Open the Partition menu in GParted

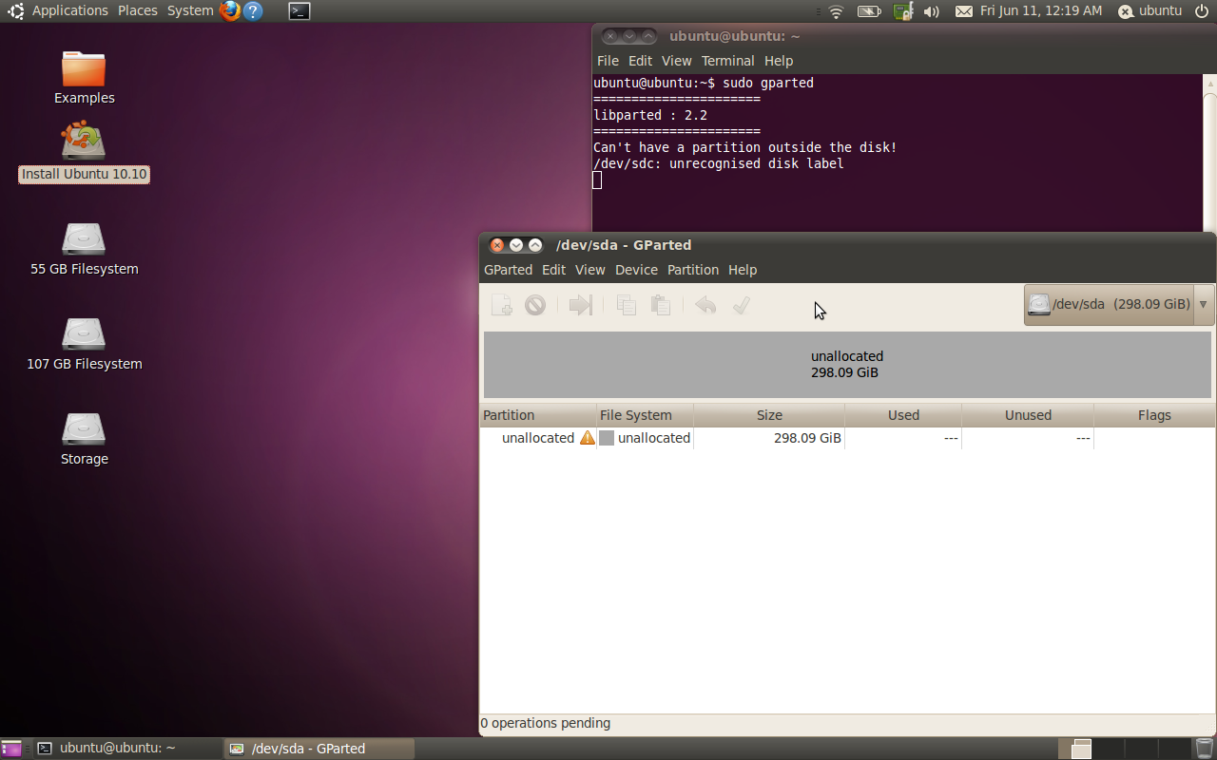tap(693, 270)
